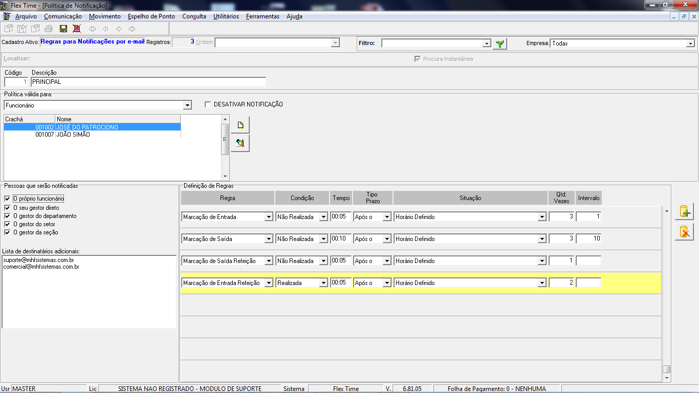Viewport: 699px width, 393px height.
Task: Open Situação dropdown in Marcação de Entrada Refeição row
Action: click(x=542, y=283)
